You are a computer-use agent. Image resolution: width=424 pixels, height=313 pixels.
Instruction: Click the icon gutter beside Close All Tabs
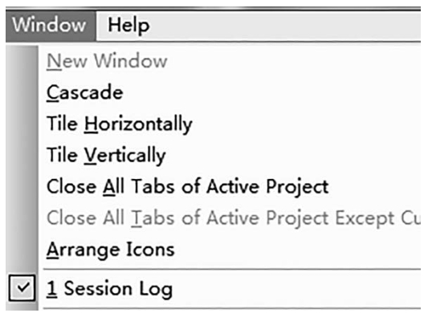tap(22, 186)
